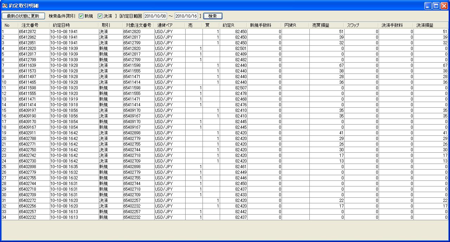Image resolution: width=450 pixels, height=242 pixels.
Task: Click rate 82.449 in row 26
Action: 233,172
